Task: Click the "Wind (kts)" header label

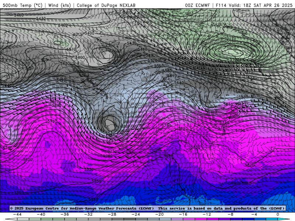Action: tap(59, 5)
